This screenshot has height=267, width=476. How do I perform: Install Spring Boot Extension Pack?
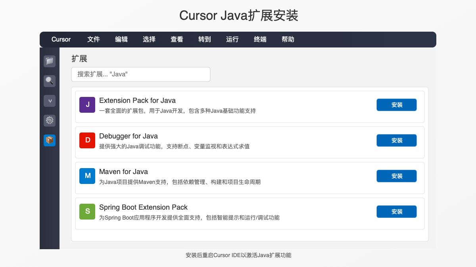pos(397,212)
